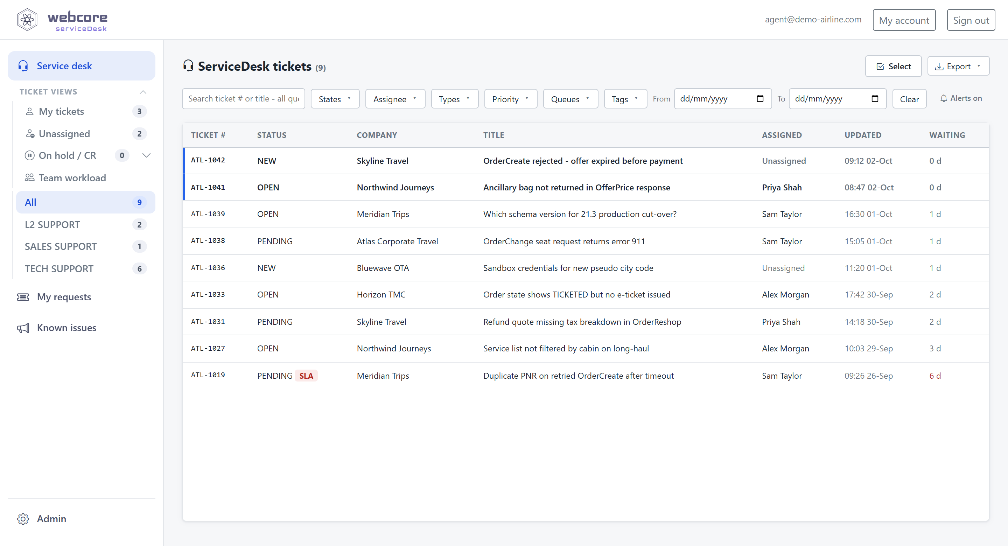This screenshot has width=1008, height=546.
Task: Click the Team workload people icon
Action: click(x=29, y=178)
